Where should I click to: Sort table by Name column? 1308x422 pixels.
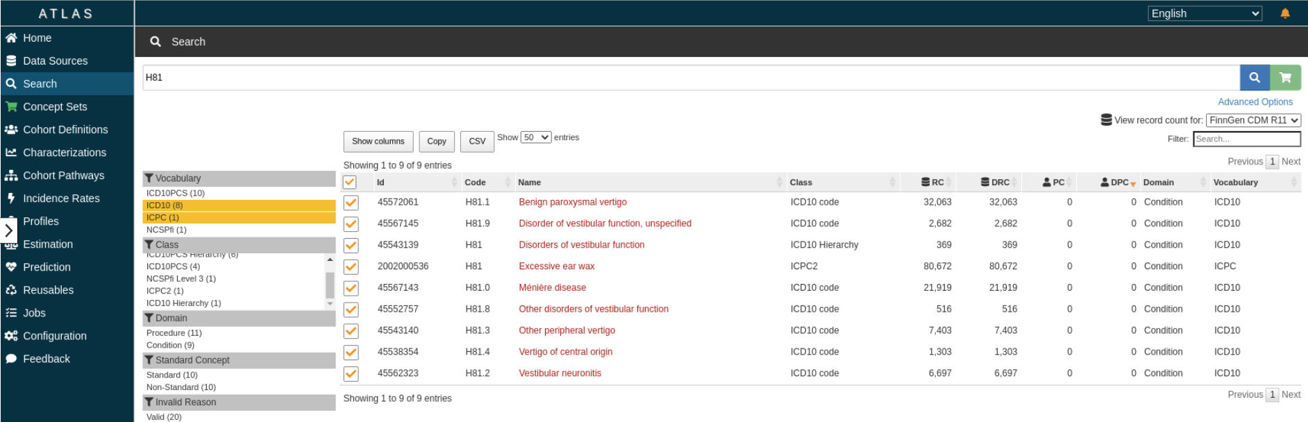point(650,183)
